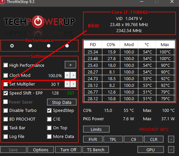The width and height of the screenshot is (179, 156).
Task: Open the FIVR window
Action: tap(93, 139)
